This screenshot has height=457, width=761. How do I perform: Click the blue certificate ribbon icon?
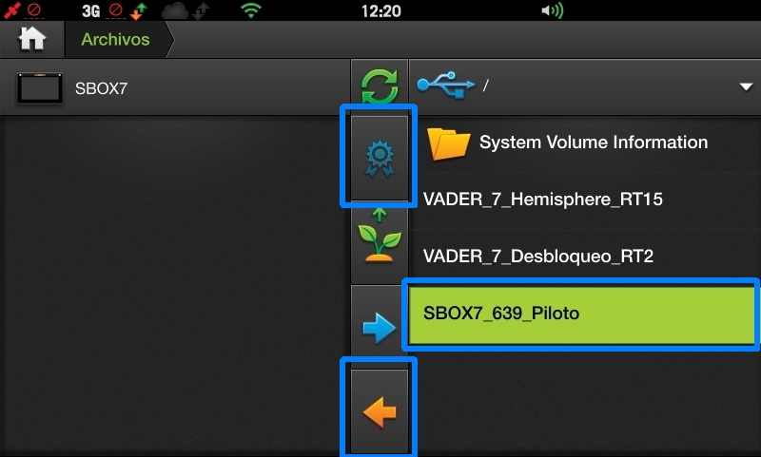coord(380,159)
